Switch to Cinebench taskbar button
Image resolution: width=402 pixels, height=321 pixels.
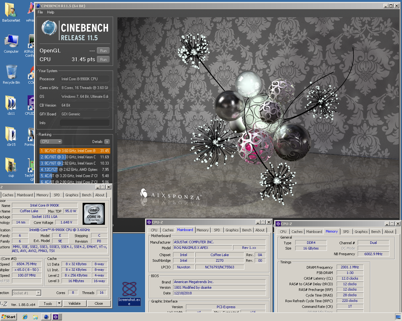(x=46, y=317)
